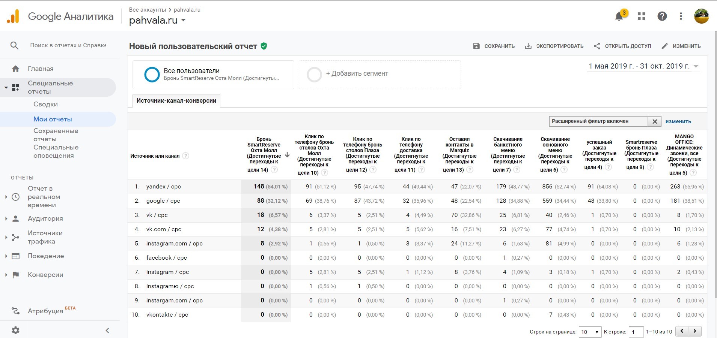717x338 pixels.
Task: Click the СОХРАНИТЬ save button
Action: click(494, 46)
